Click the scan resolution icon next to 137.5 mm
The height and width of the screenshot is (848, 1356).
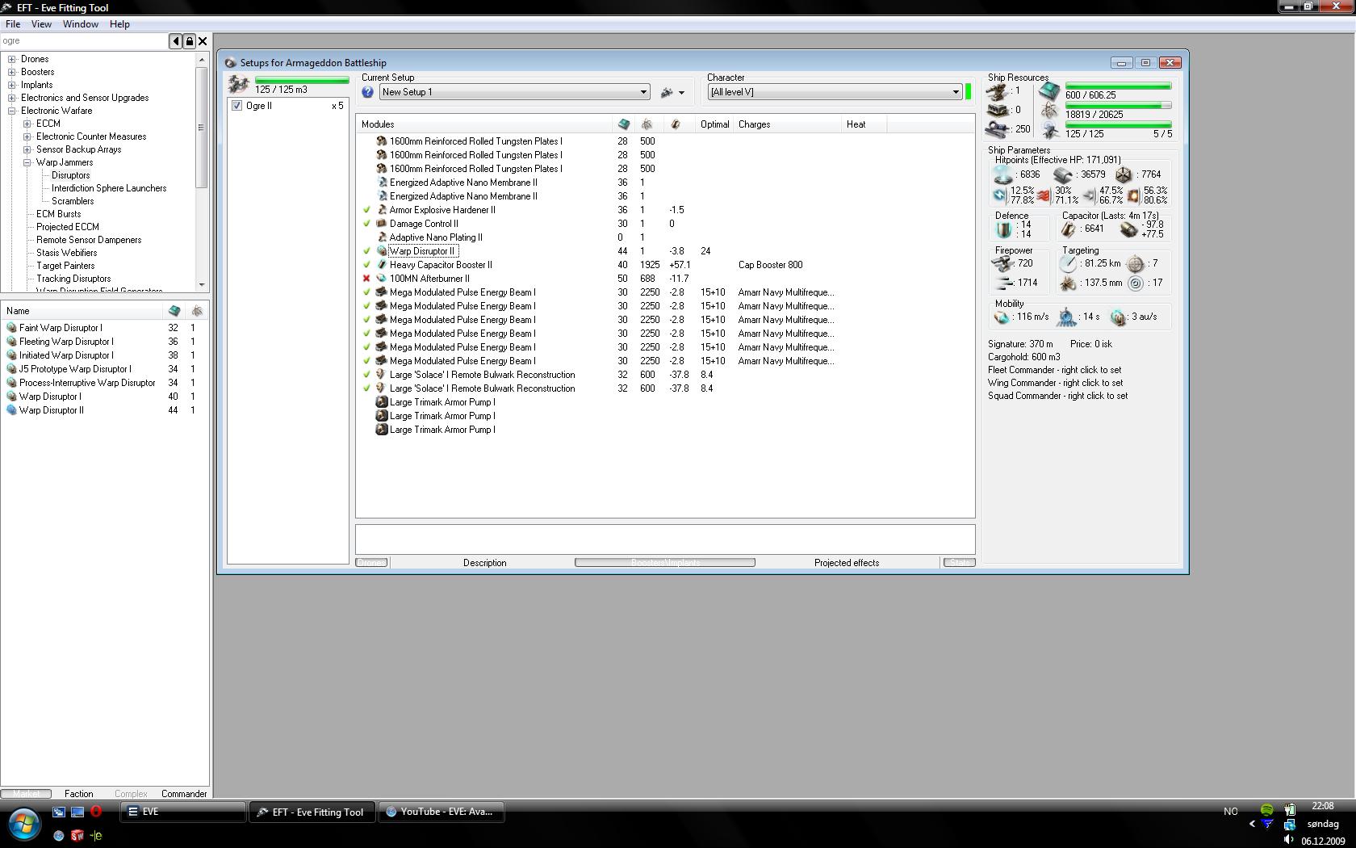1069,283
